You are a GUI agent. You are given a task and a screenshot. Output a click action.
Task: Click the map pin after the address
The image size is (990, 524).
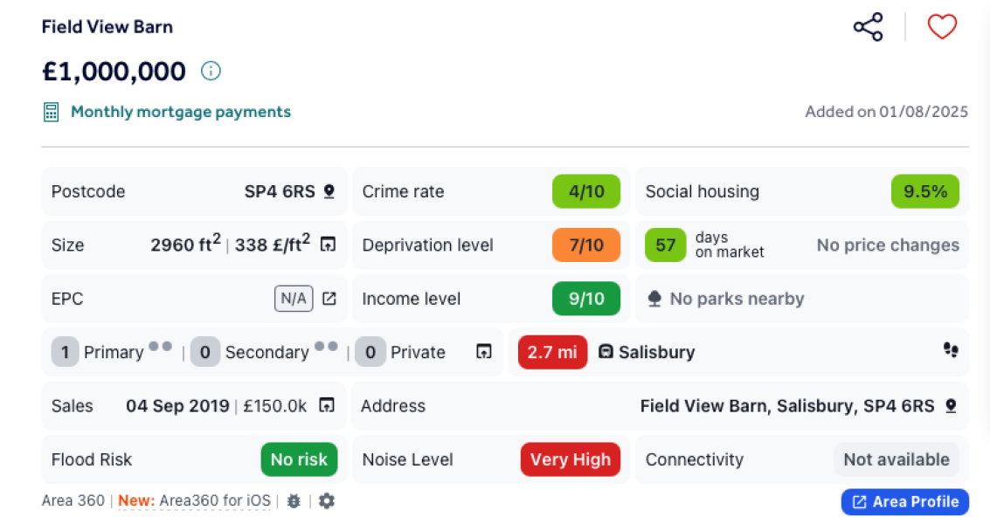pyautogui.click(x=951, y=406)
